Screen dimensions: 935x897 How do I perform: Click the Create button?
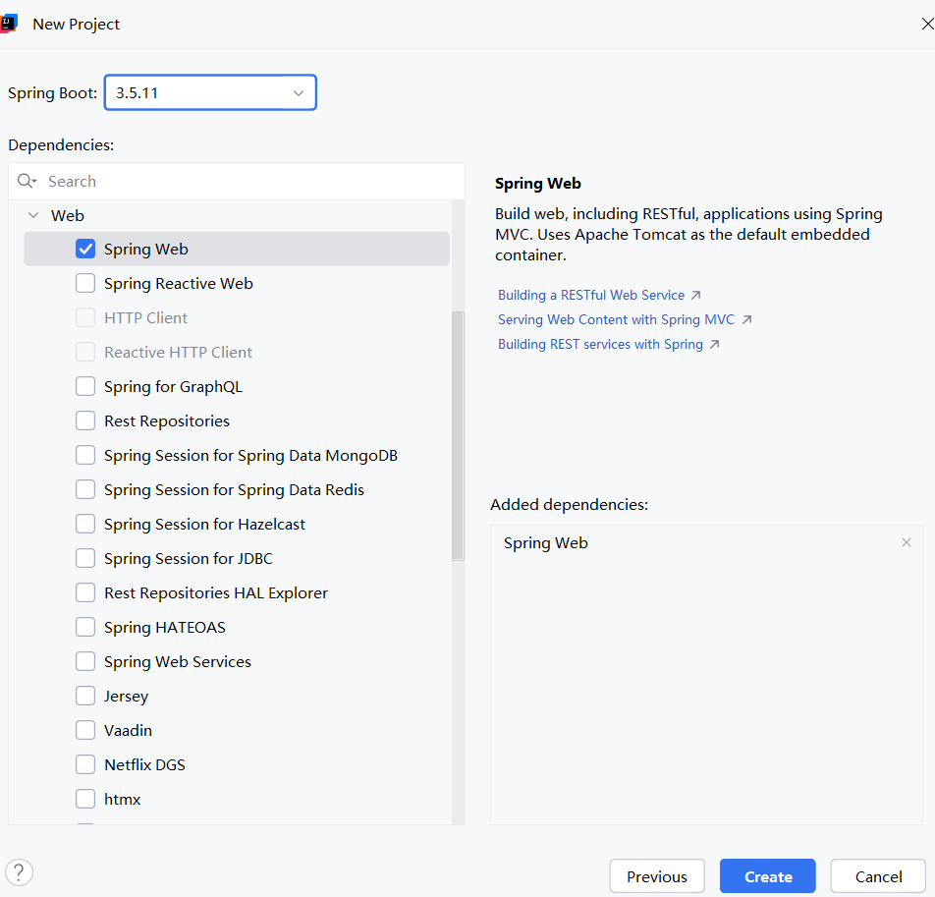pos(767,876)
